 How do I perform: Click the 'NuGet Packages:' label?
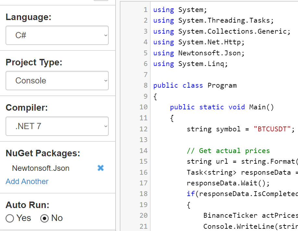(x=43, y=153)
